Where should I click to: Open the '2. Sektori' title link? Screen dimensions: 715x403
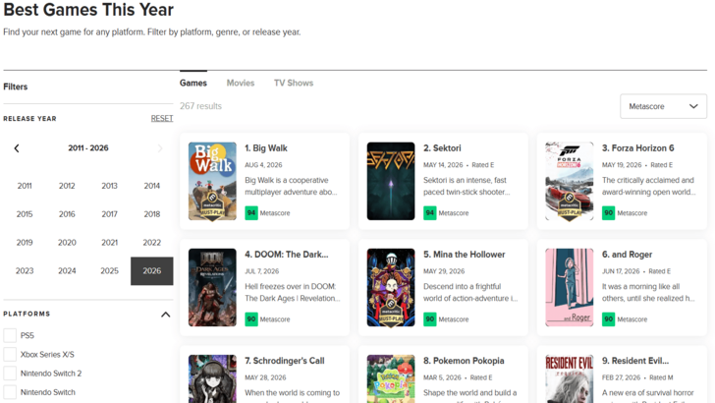(442, 148)
